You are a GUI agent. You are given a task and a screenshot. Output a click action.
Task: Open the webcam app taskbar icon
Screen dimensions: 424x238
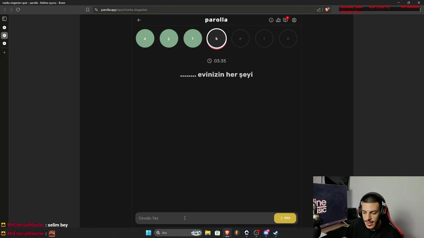point(246,233)
